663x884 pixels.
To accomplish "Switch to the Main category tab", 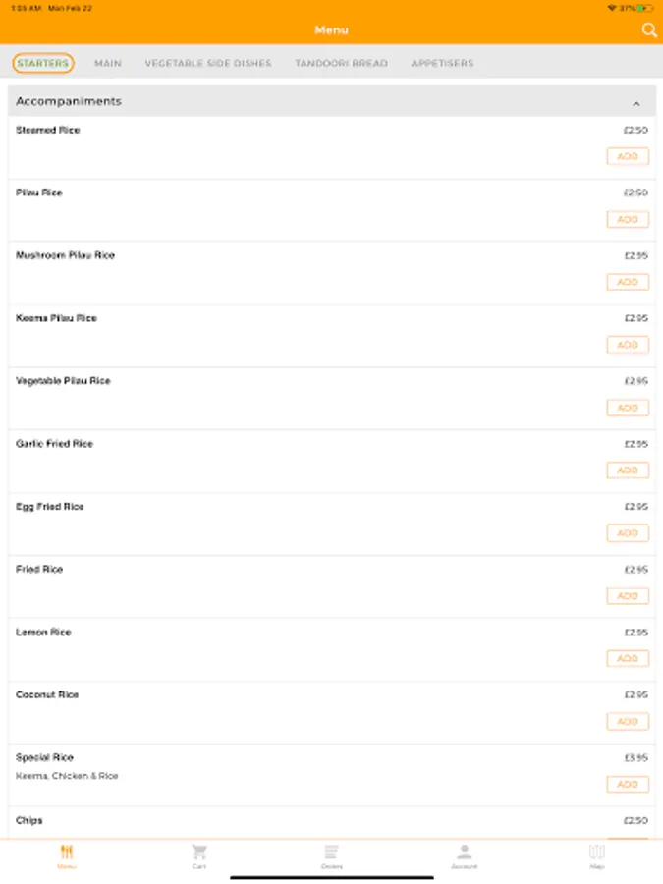I will 108,63.
